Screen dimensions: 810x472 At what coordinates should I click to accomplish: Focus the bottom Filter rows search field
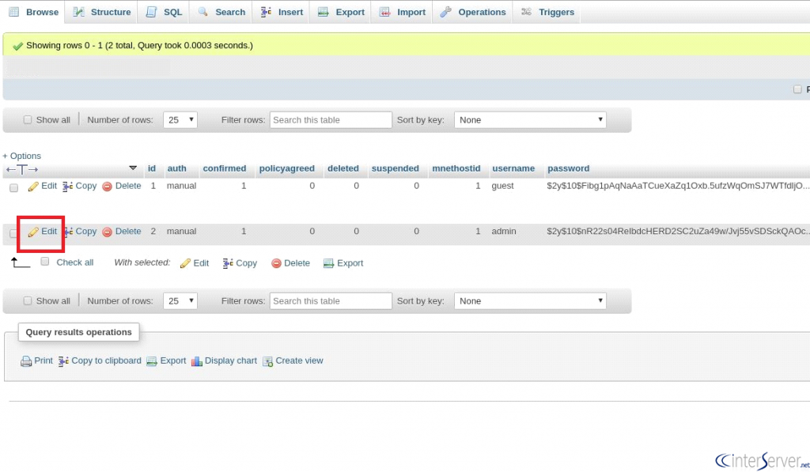331,300
